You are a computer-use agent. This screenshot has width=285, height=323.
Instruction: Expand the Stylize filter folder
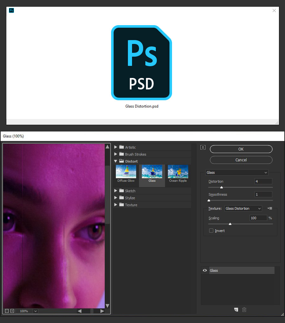pyautogui.click(x=116, y=198)
